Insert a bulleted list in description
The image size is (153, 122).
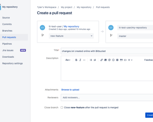pos(91,60)
